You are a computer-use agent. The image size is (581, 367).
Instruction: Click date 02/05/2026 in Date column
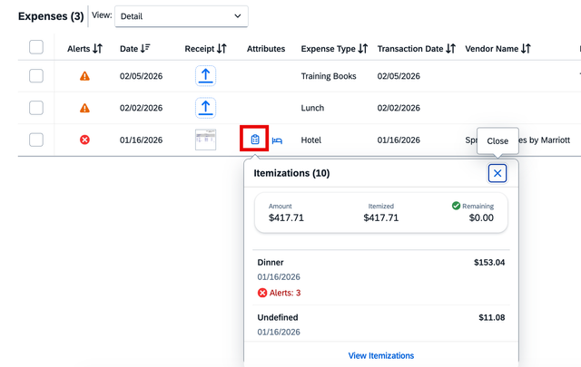click(x=142, y=76)
